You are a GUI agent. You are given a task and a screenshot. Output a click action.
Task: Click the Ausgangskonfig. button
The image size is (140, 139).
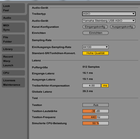pos(123,27)
